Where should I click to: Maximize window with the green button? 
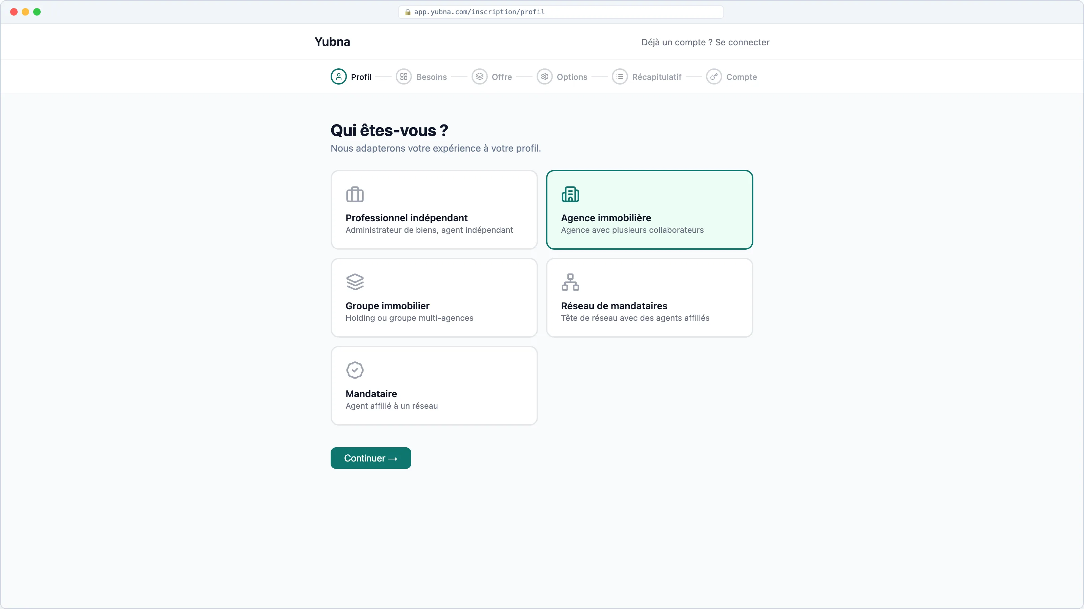[37, 12]
